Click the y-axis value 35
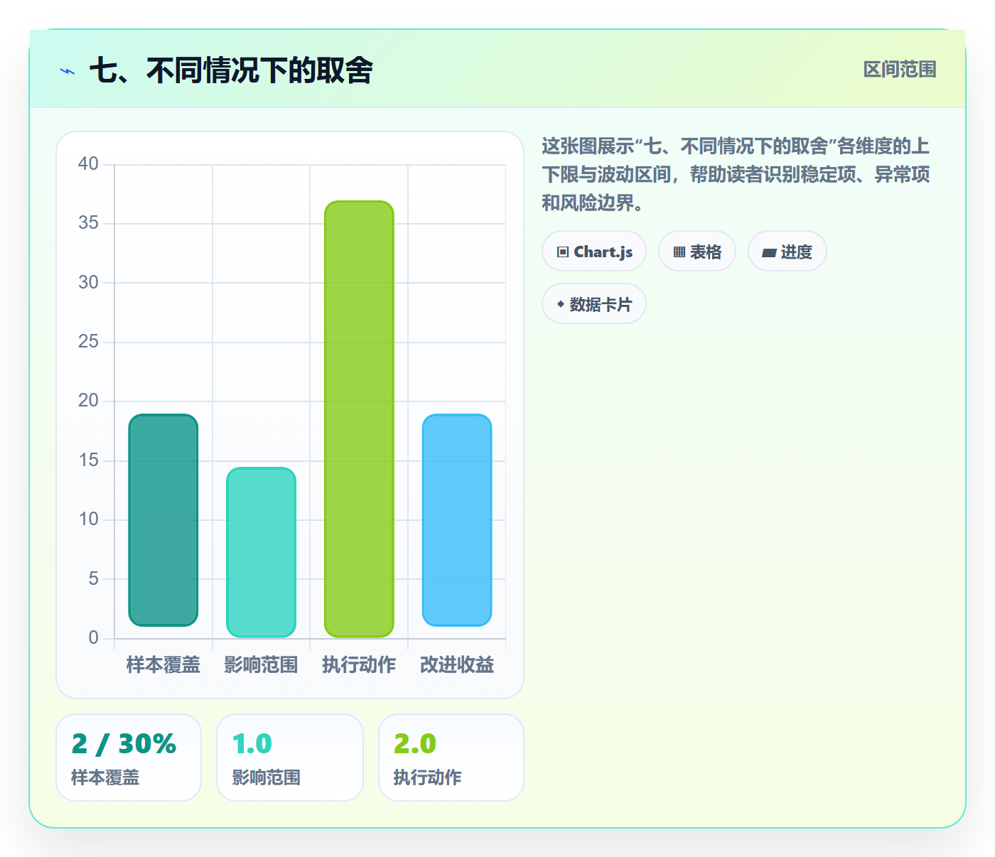 (x=89, y=223)
